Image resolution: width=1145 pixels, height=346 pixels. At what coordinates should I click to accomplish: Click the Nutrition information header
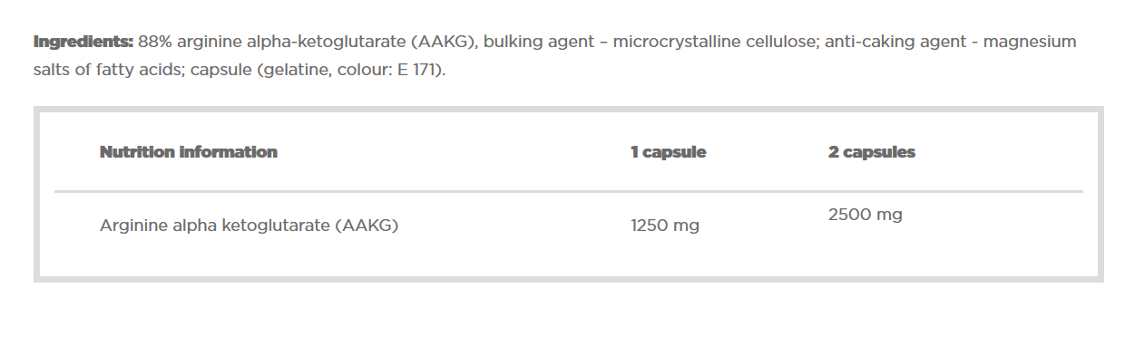[189, 152]
